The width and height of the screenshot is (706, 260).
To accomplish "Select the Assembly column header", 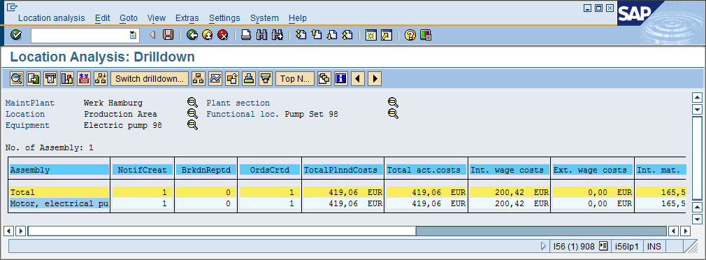I will point(59,170).
